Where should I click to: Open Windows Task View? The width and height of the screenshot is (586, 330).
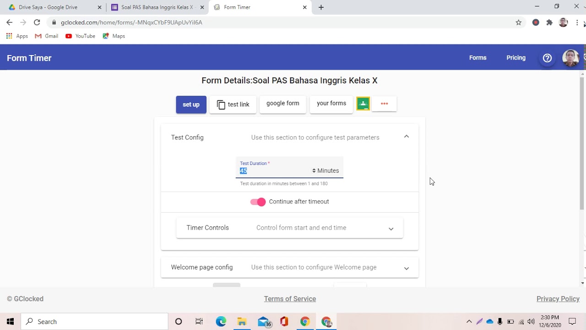tap(199, 322)
